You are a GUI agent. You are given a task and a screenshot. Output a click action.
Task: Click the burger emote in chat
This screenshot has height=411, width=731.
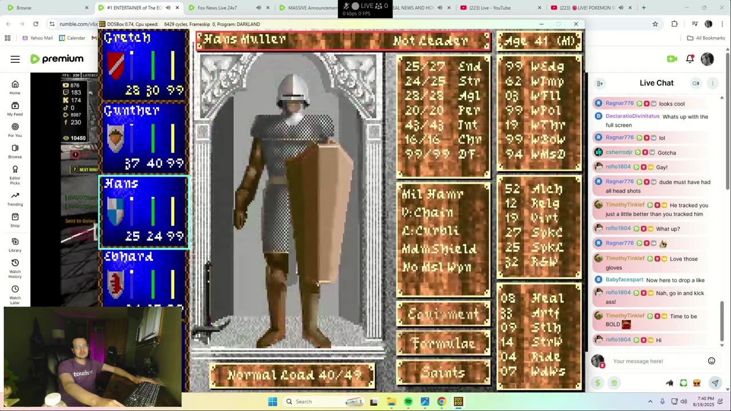coord(697,383)
